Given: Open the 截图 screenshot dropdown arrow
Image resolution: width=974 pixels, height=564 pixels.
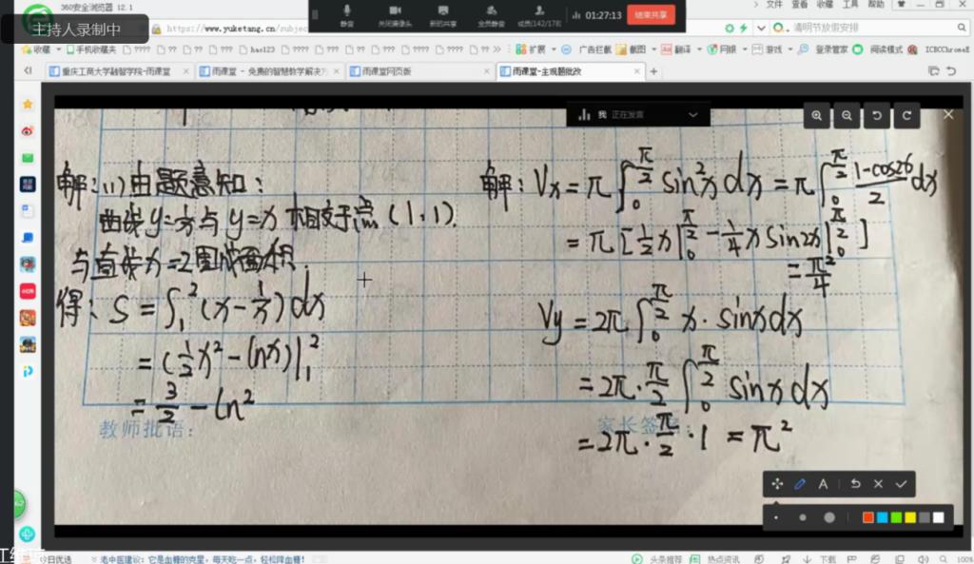Looking at the screenshot, I should (x=653, y=49).
